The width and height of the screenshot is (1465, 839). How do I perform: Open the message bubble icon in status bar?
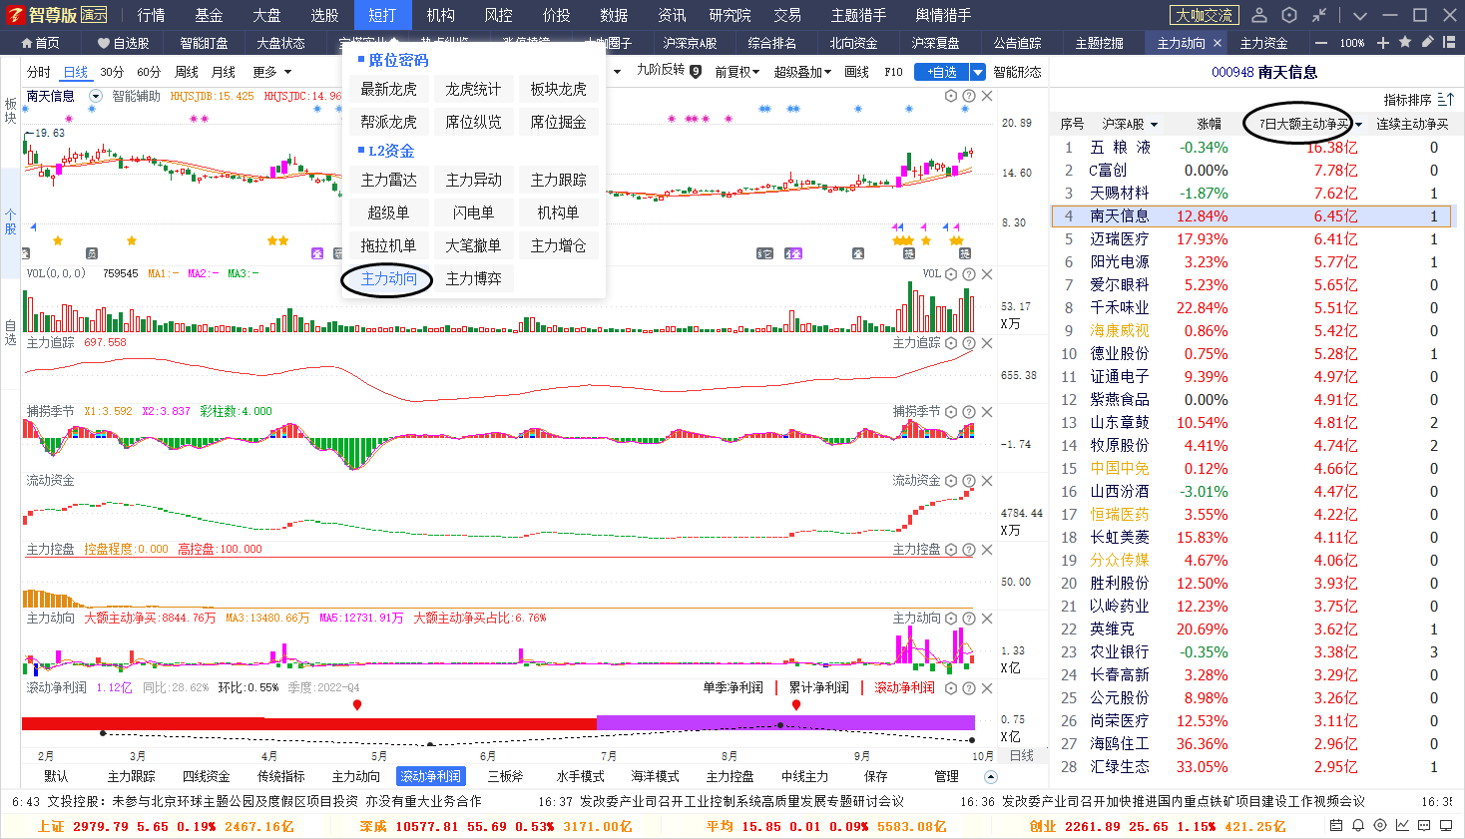[1424, 826]
